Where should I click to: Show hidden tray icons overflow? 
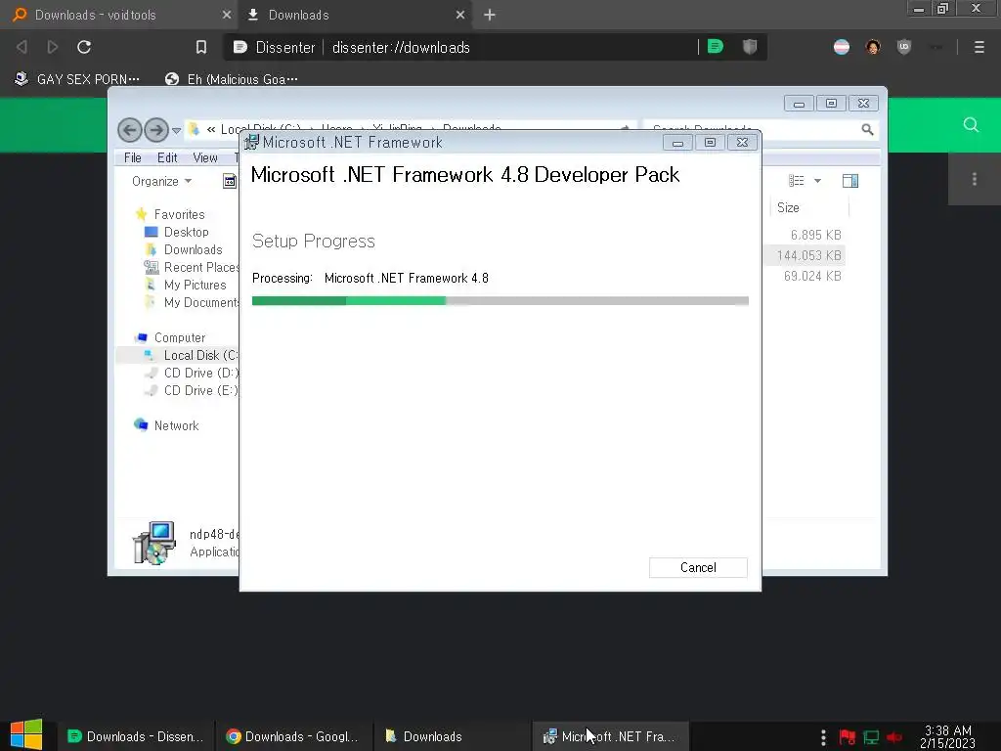coord(823,737)
